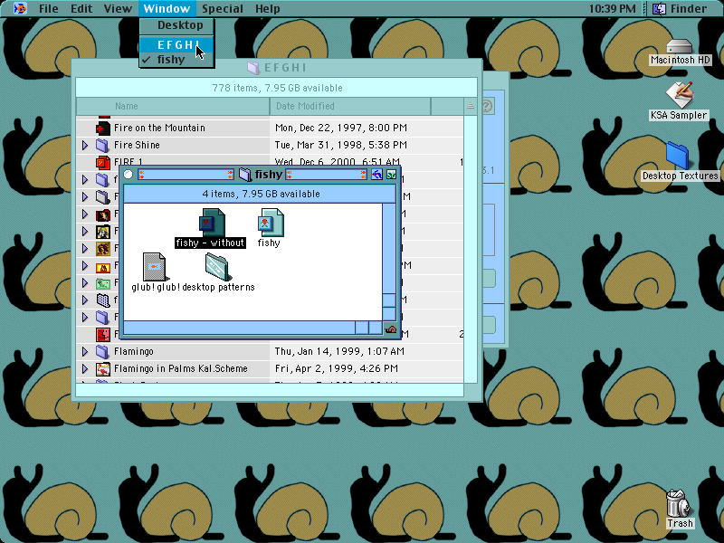The image size is (724, 543).
Task: Select the light-colored fishy file in fishy window
Action: pos(271,223)
